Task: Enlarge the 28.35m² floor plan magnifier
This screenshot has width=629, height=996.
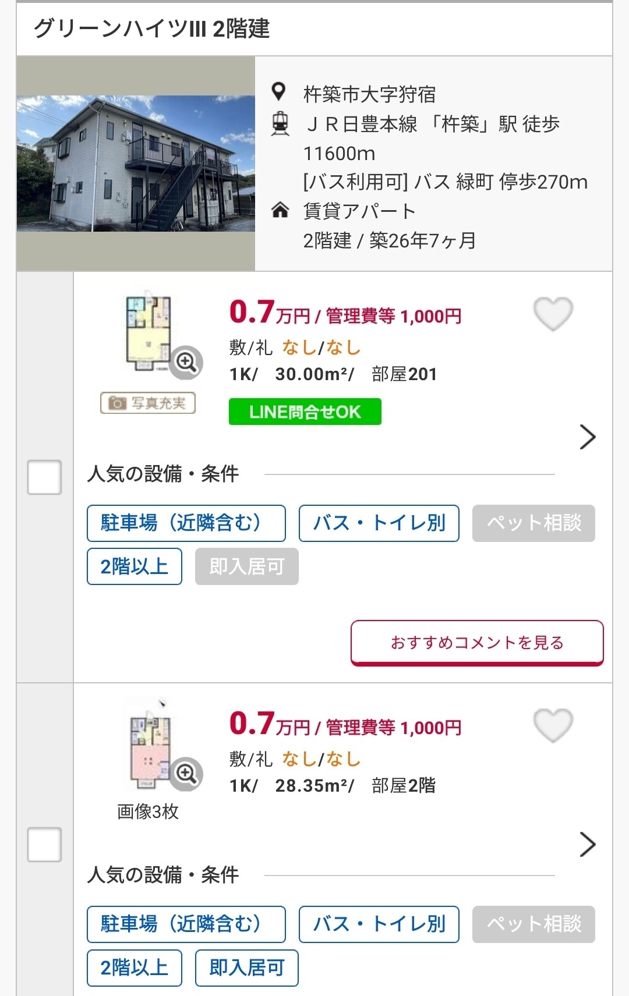Action: 186,773
